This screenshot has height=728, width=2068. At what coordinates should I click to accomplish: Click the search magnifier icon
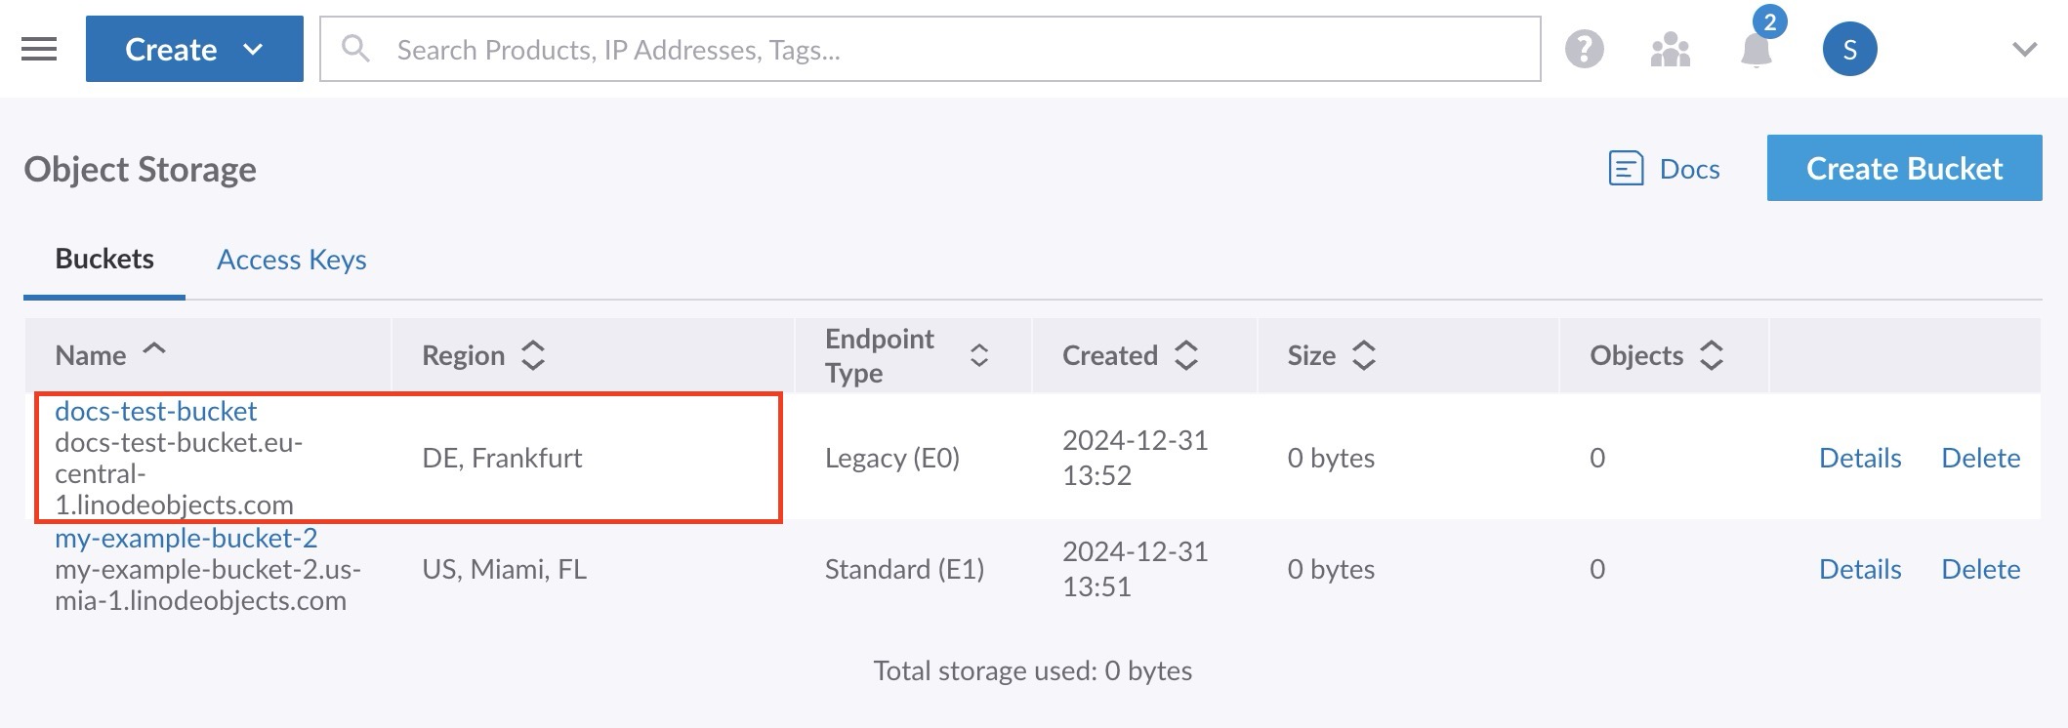pyautogui.click(x=356, y=49)
